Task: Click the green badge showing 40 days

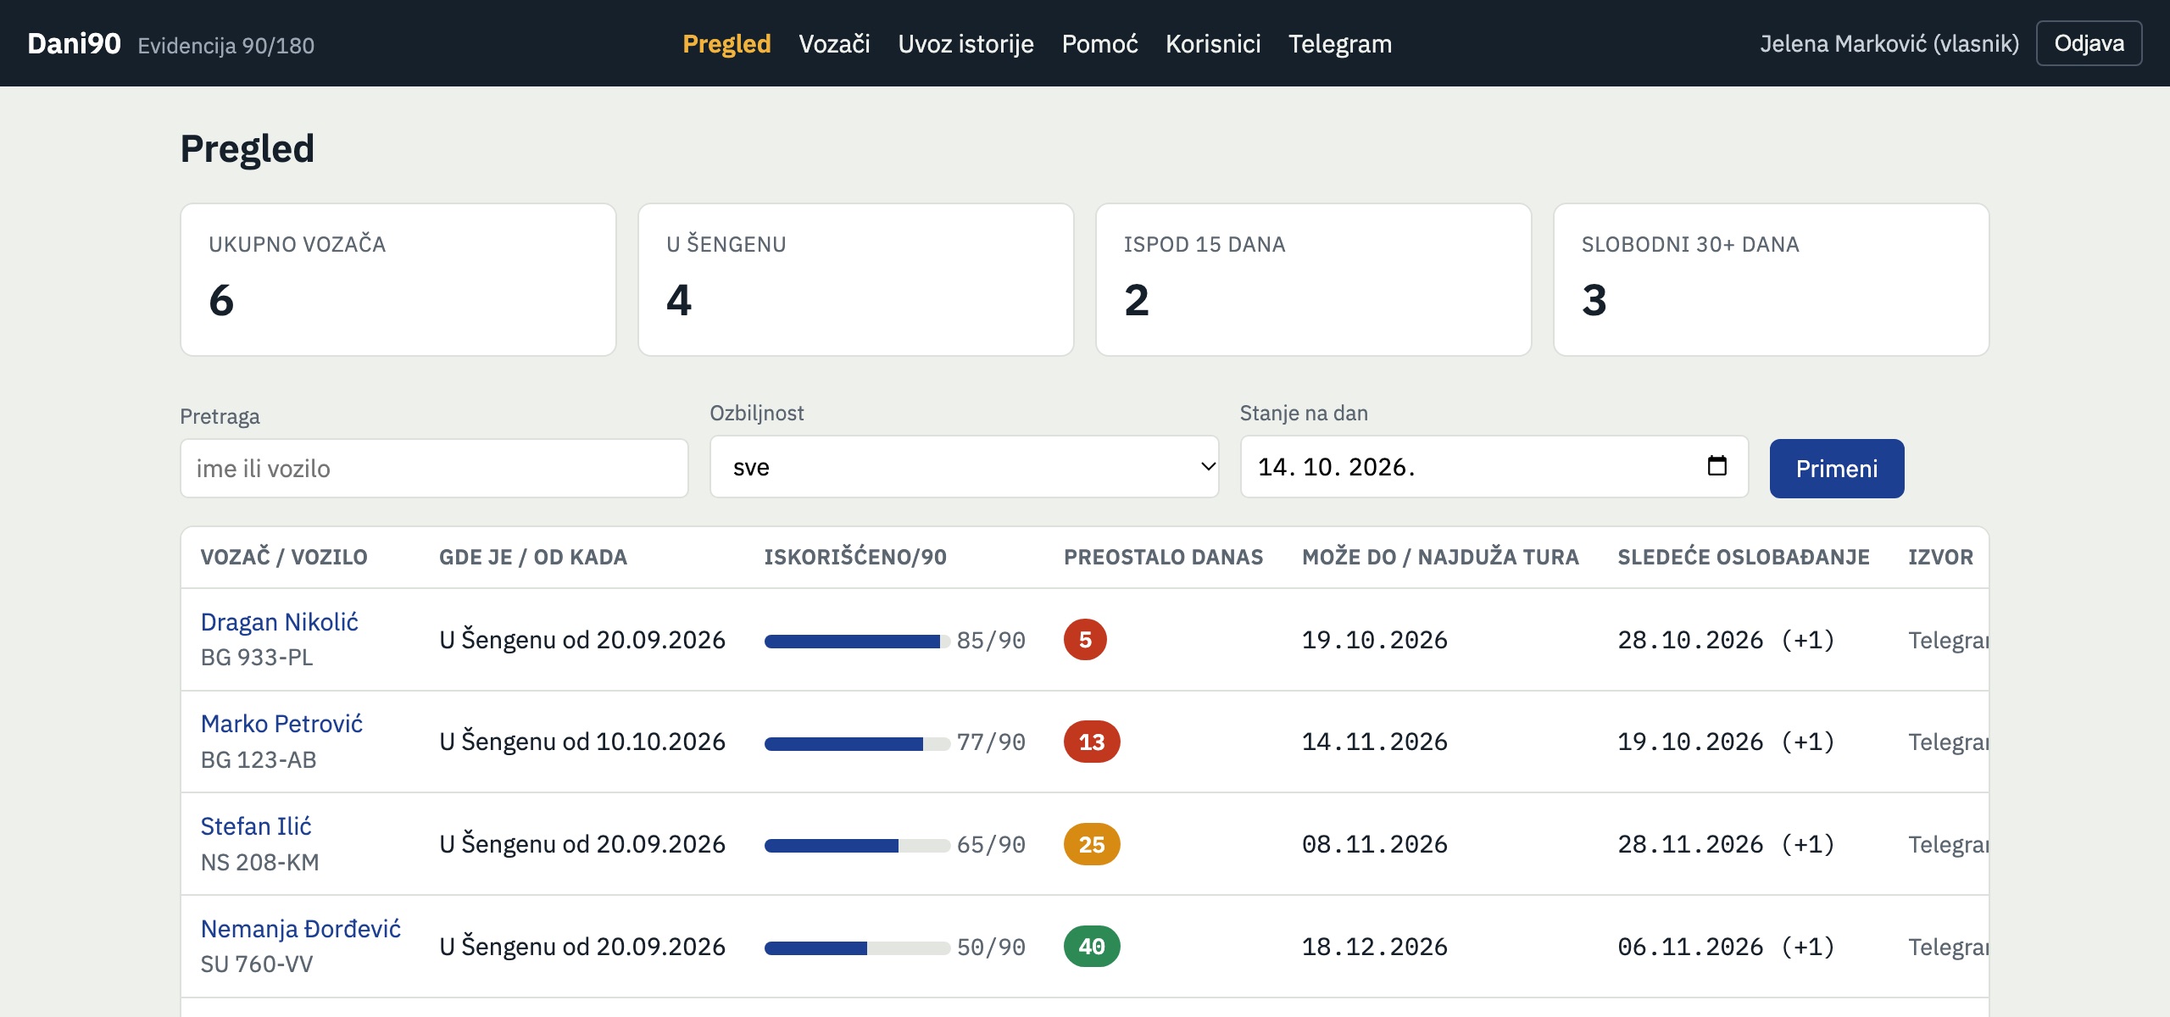Action: 1092,947
